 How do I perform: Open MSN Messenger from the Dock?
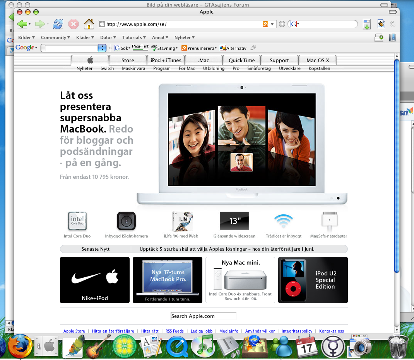[281, 346]
